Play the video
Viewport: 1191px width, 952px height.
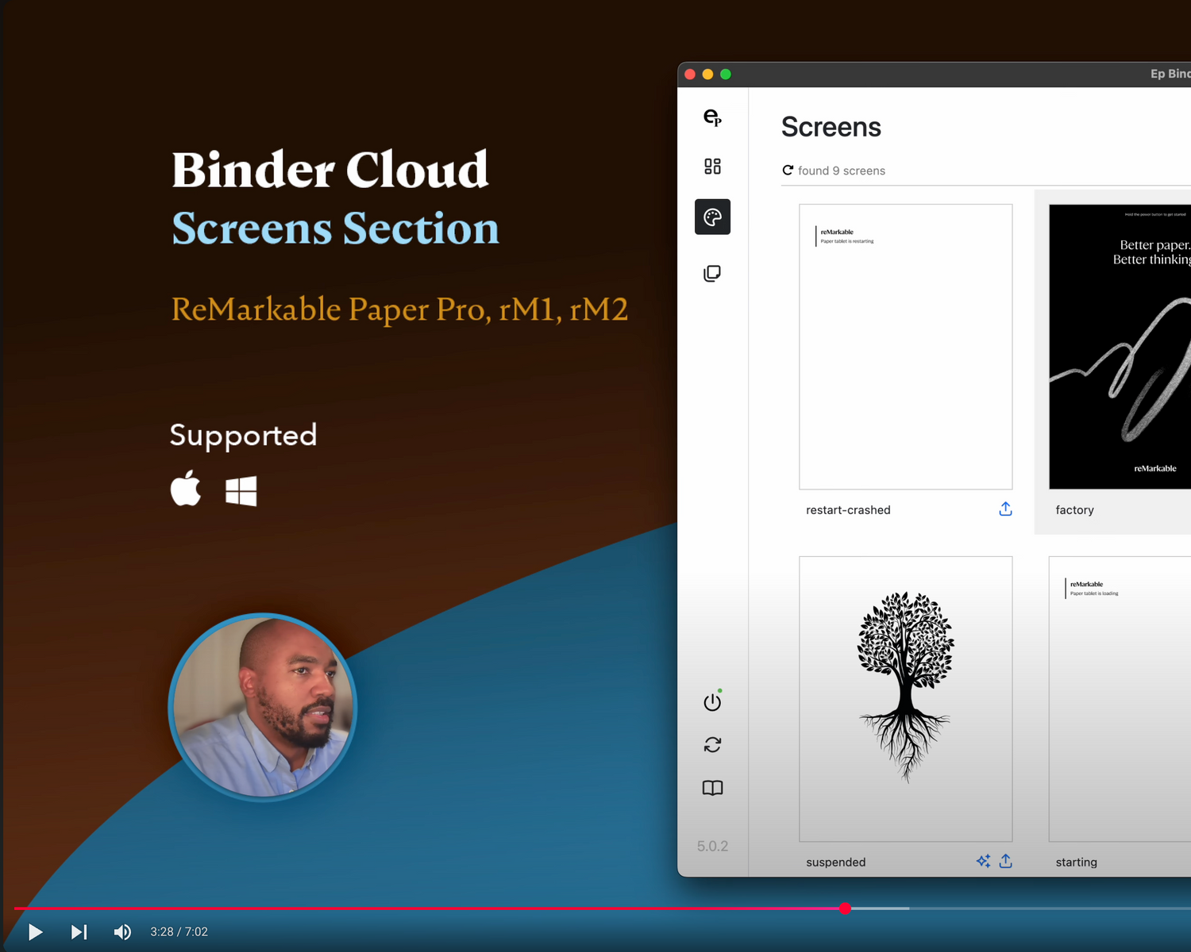tap(35, 931)
